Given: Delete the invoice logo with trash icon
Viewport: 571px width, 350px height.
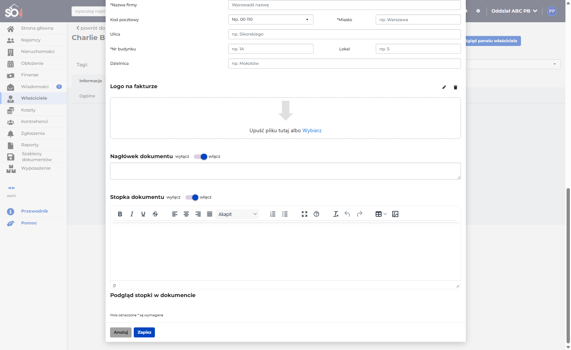Looking at the screenshot, I should pyautogui.click(x=455, y=87).
